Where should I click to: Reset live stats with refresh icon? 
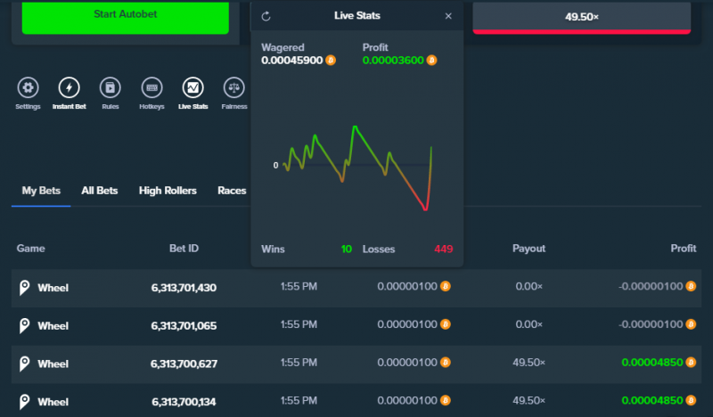pyautogui.click(x=266, y=16)
